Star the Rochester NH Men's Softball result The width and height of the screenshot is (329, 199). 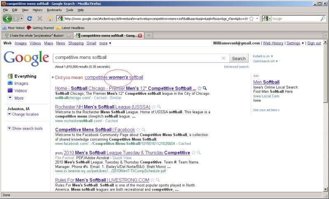(x=154, y=107)
